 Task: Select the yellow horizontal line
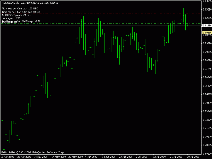click(x=101, y=33)
